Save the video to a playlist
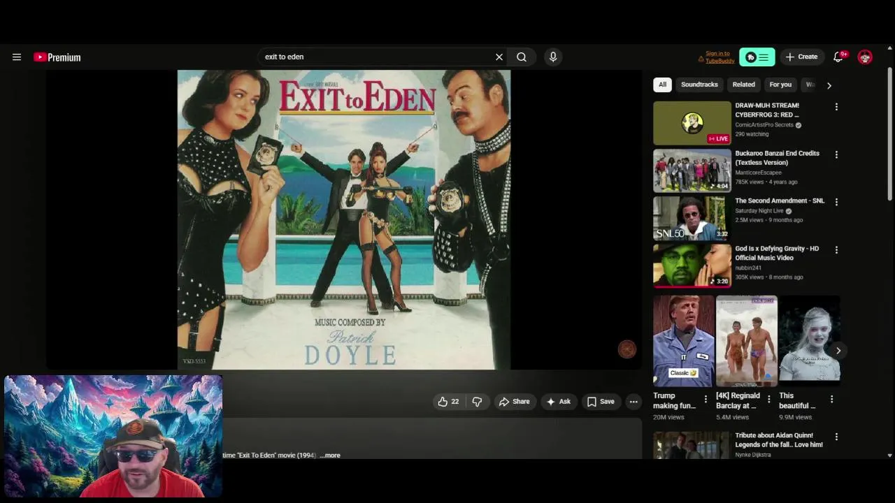Image resolution: width=895 pixels, height=503 pixels. pos(601,402)
